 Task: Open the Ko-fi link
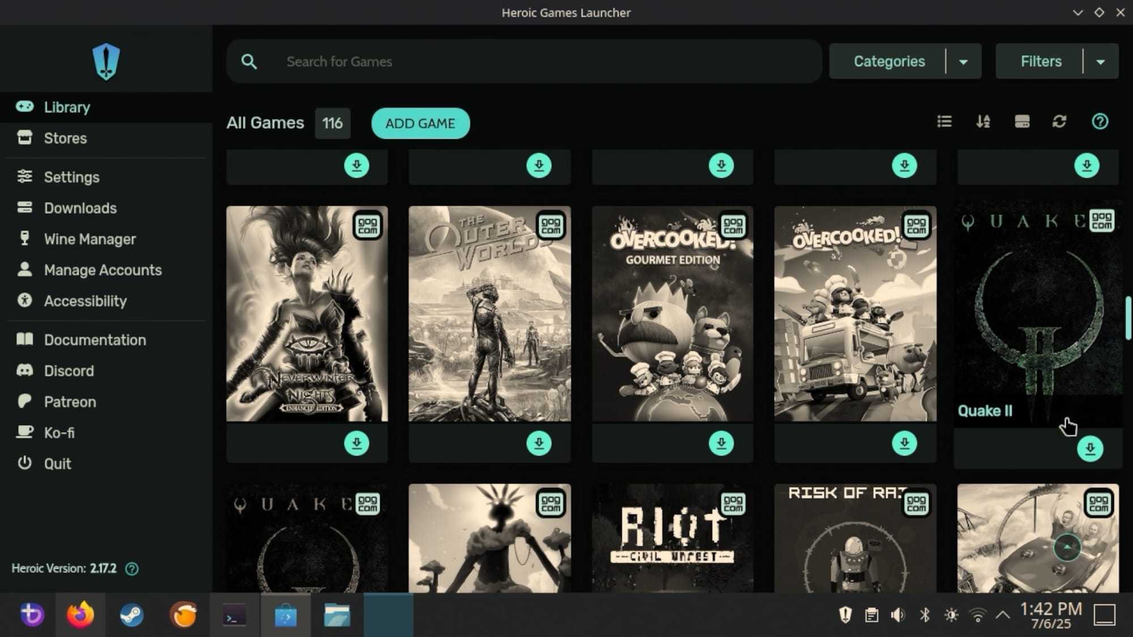(106, 433)
